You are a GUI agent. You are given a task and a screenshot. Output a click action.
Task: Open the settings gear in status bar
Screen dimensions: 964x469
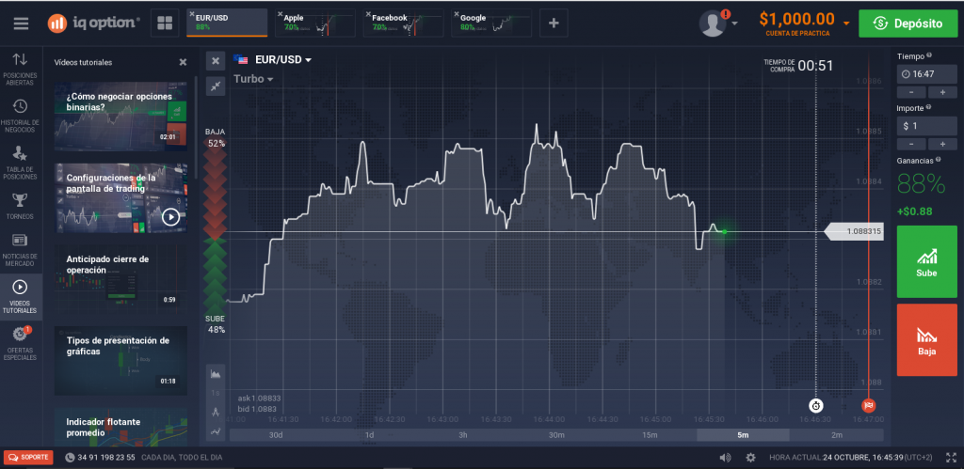pos(750,458)
